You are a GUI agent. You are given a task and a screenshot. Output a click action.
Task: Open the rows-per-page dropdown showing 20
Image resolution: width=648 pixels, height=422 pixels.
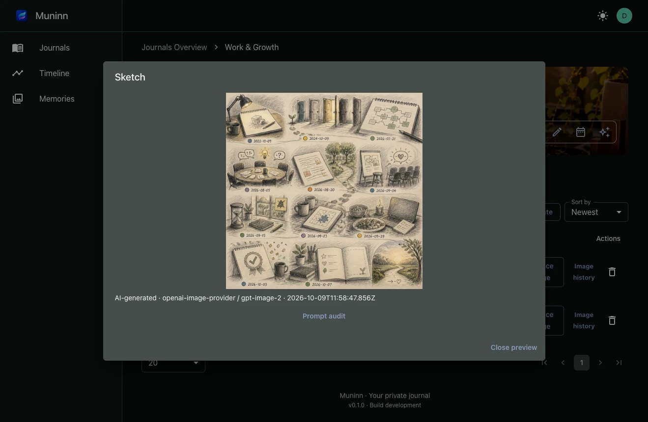coord(173,363)
